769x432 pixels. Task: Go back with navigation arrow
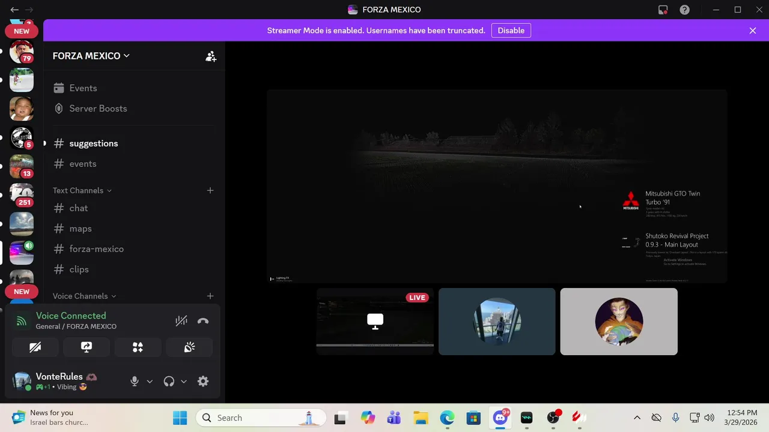pos(14,10)
